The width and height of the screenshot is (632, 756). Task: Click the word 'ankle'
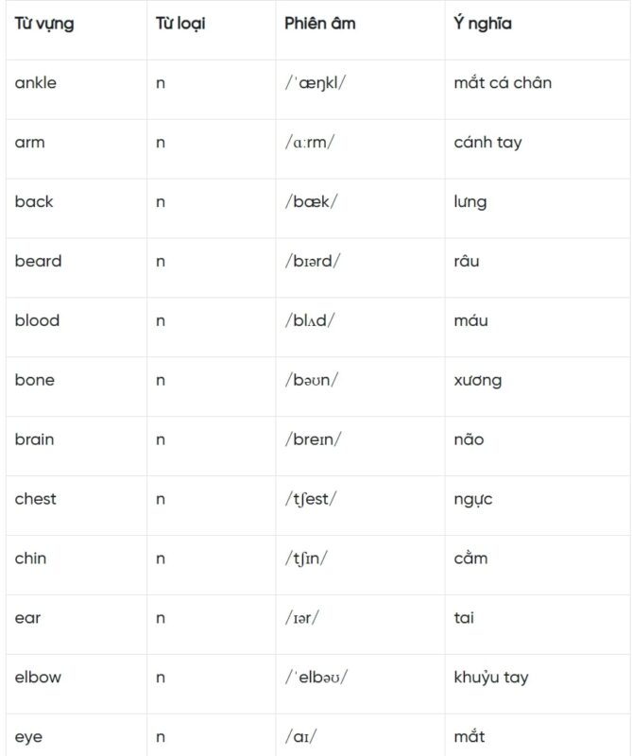point(36,83)
